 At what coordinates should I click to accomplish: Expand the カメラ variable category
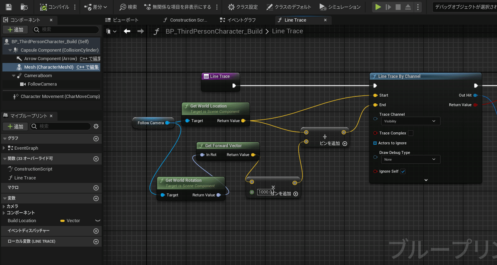4,207
